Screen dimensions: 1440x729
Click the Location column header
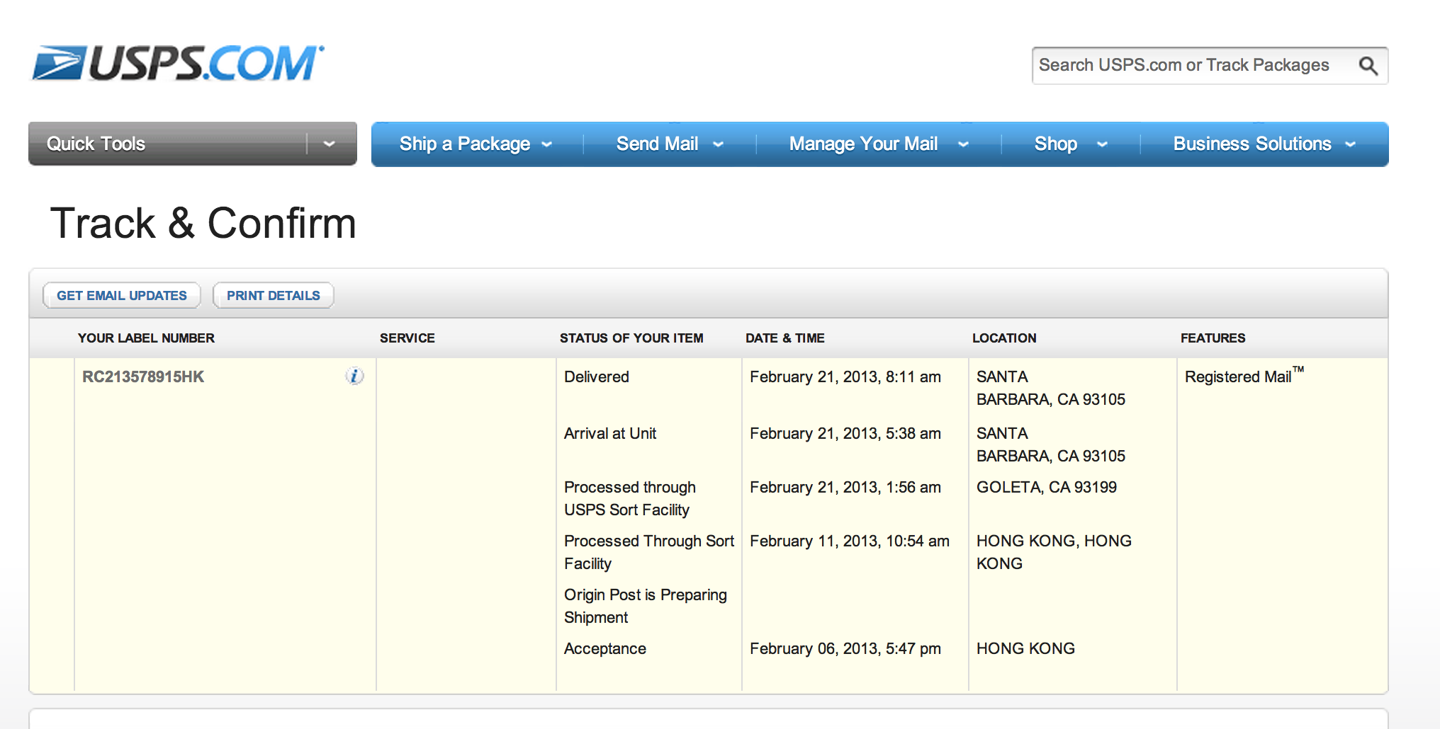pos(1004,338)
